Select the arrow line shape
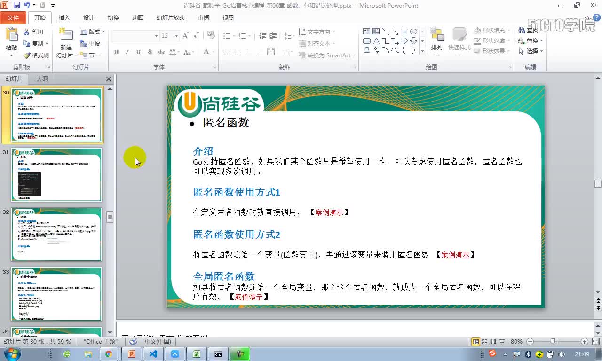The height and width of the screenshot is (361, 602). click(395, 31)
